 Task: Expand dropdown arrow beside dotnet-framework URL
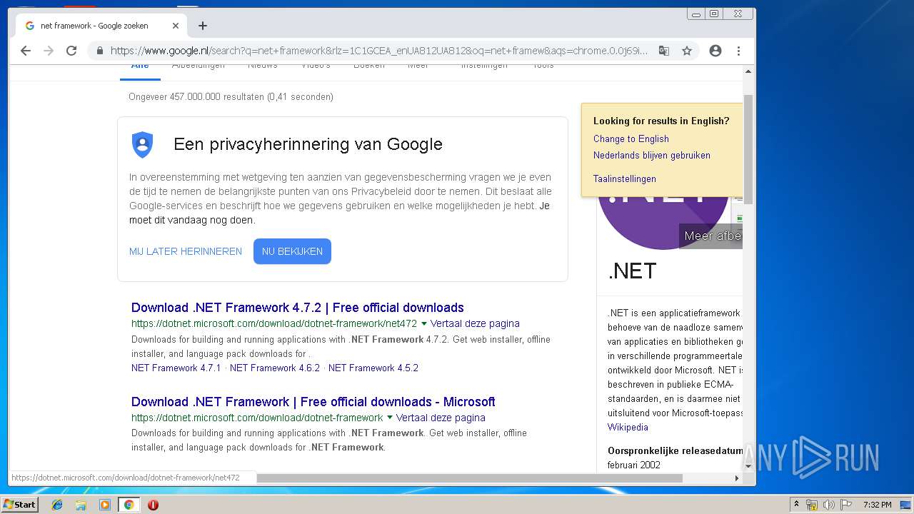(390, 418)
